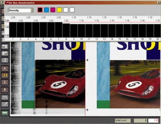The image size is (161, 124).
Task: Click the upper four-pane layout icon in sidebar
Action: click(5, 47)
